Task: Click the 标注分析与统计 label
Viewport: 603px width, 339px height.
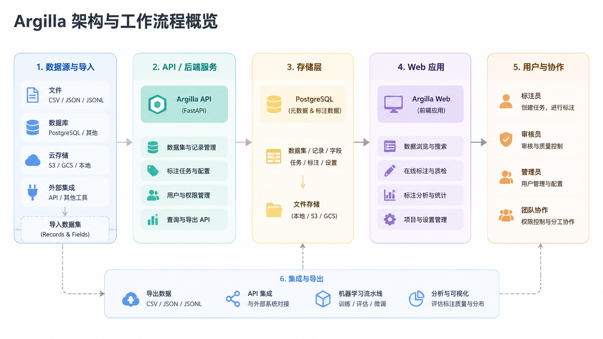Action: (x=425, y=195)
